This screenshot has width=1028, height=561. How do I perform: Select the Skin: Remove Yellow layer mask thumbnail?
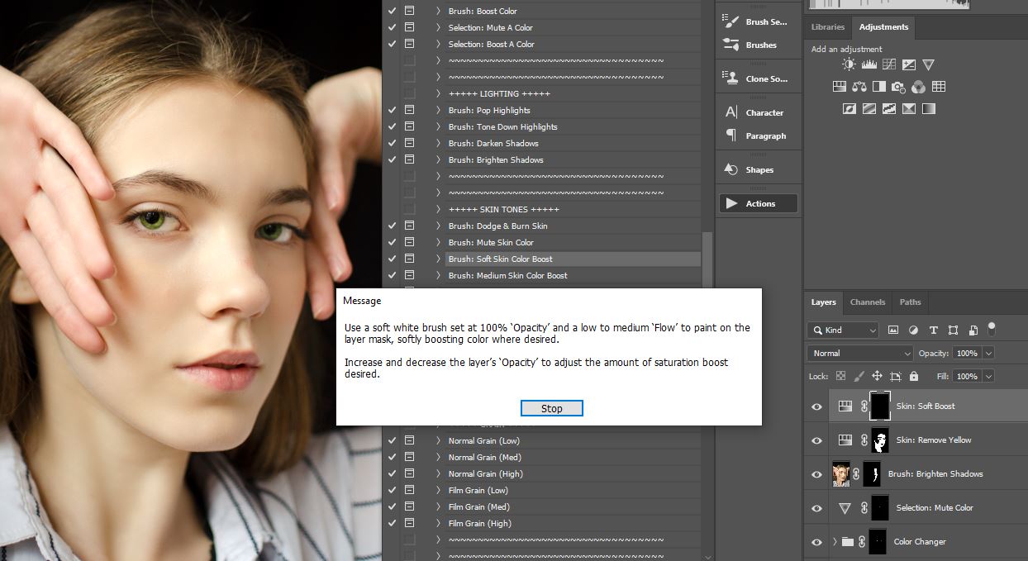tap(880, 440)
